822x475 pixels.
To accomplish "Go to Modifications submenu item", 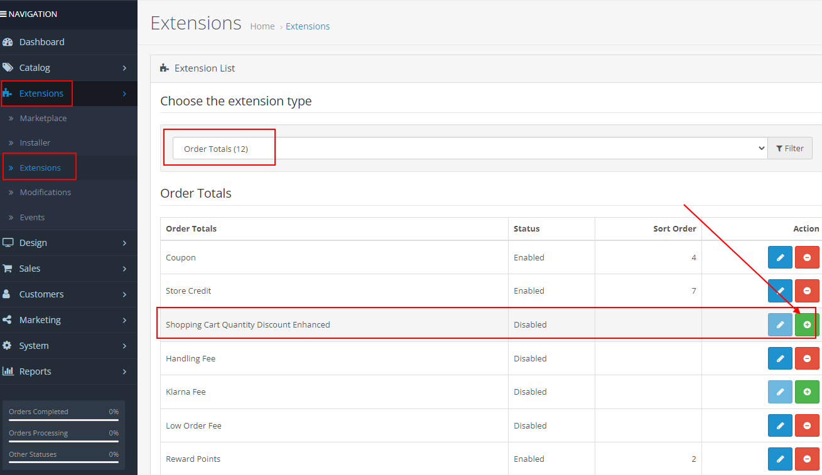I will click(x=45, y=192).
